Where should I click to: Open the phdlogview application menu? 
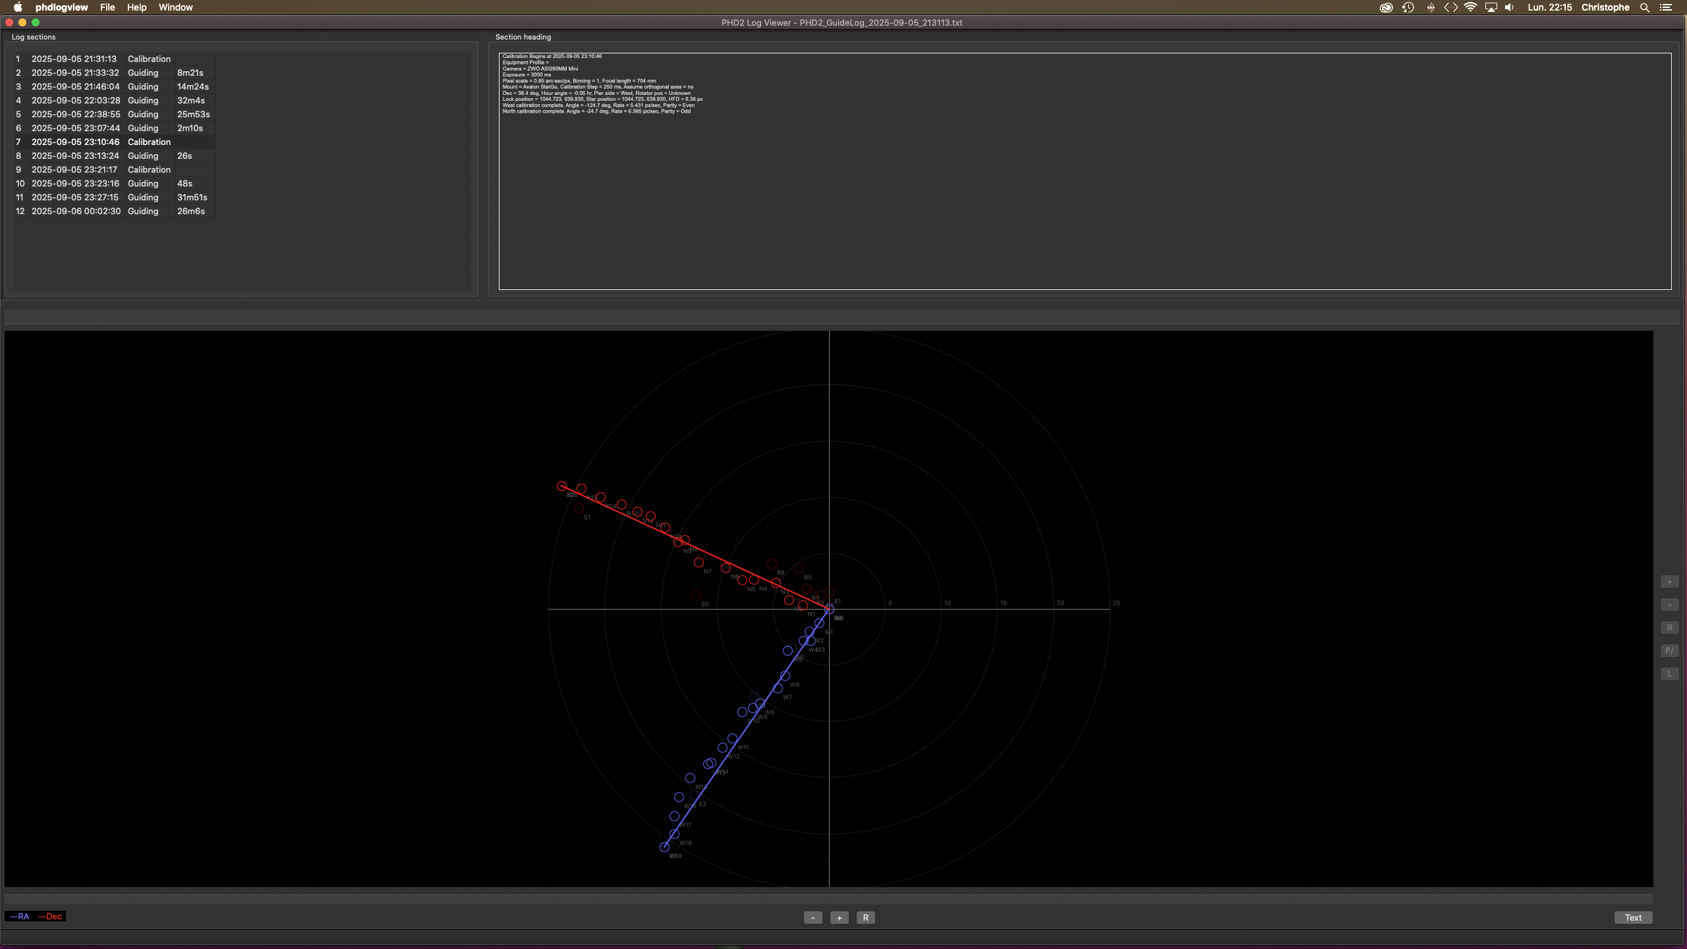(61, 7)
